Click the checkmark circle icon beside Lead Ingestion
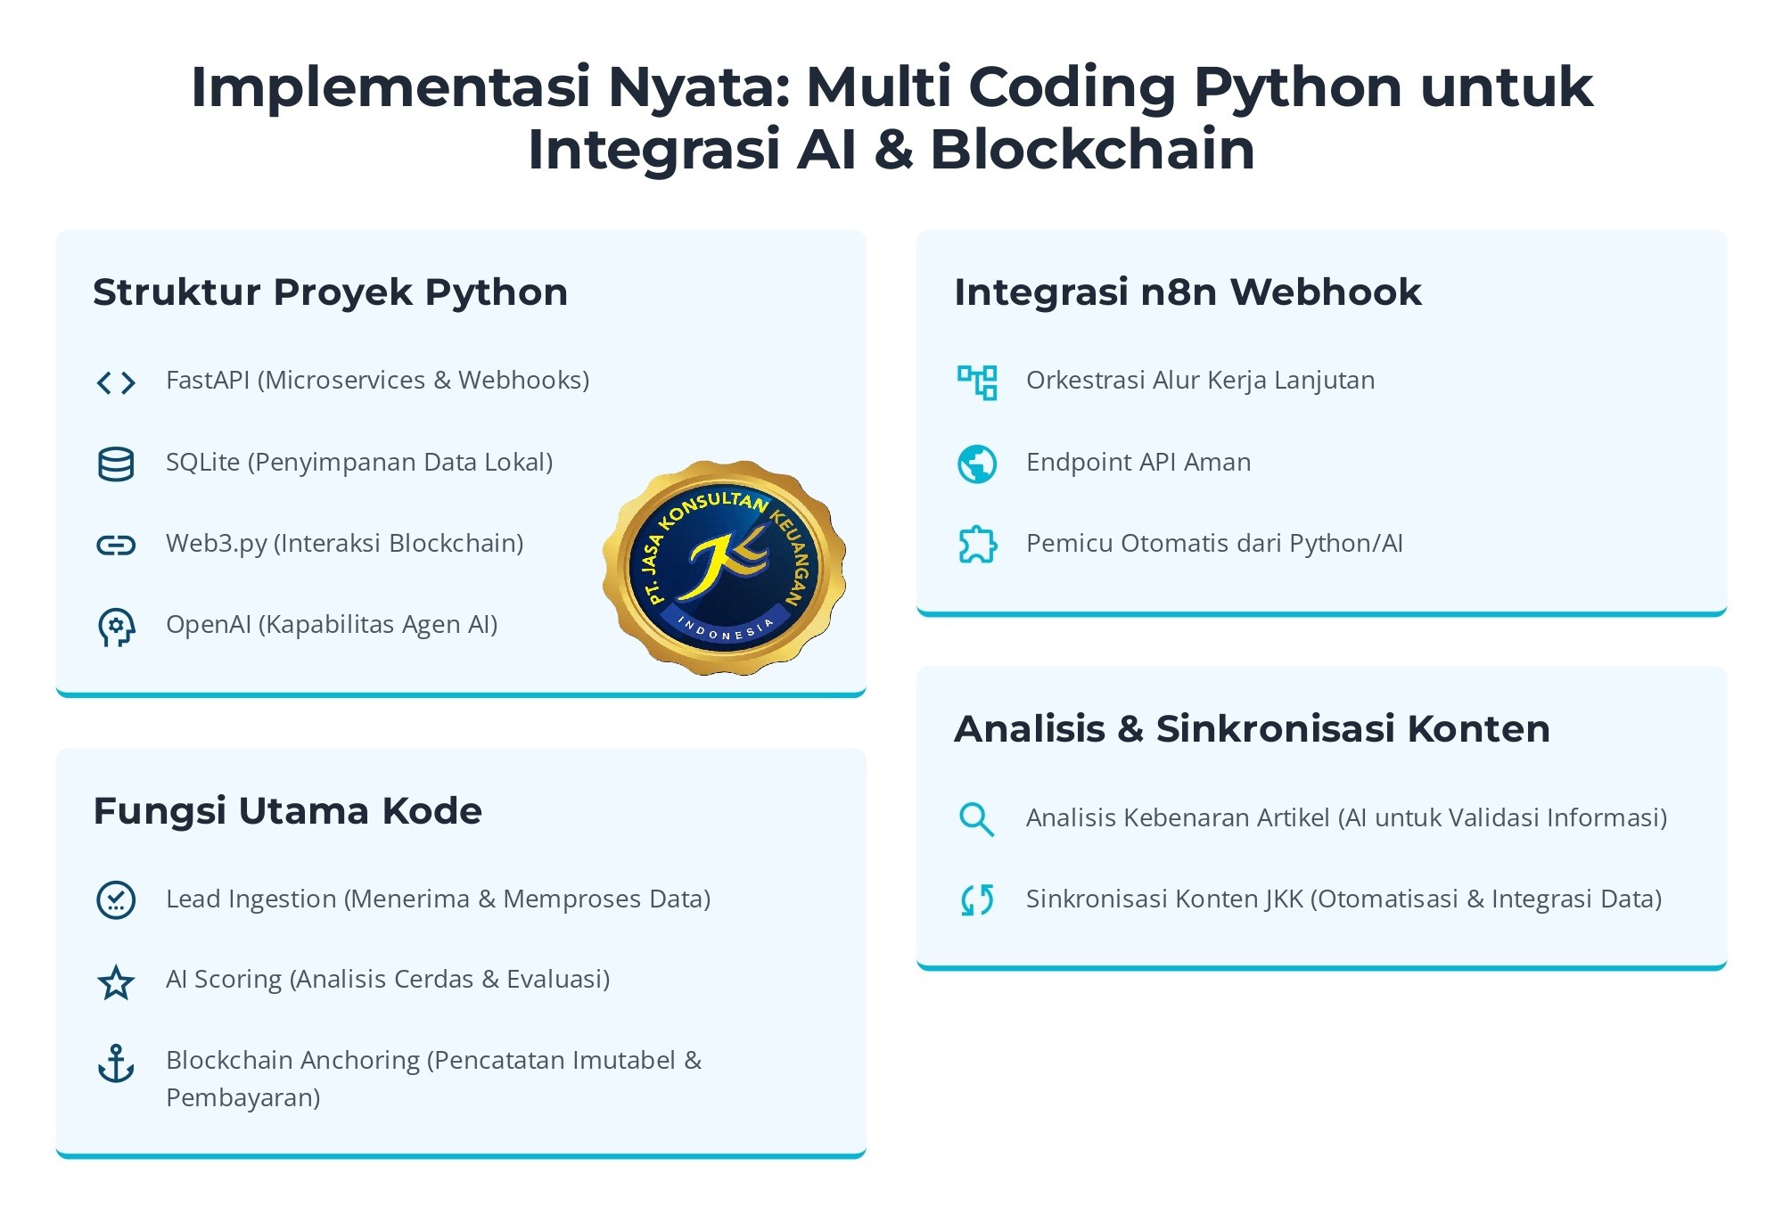 click(116, 899)
